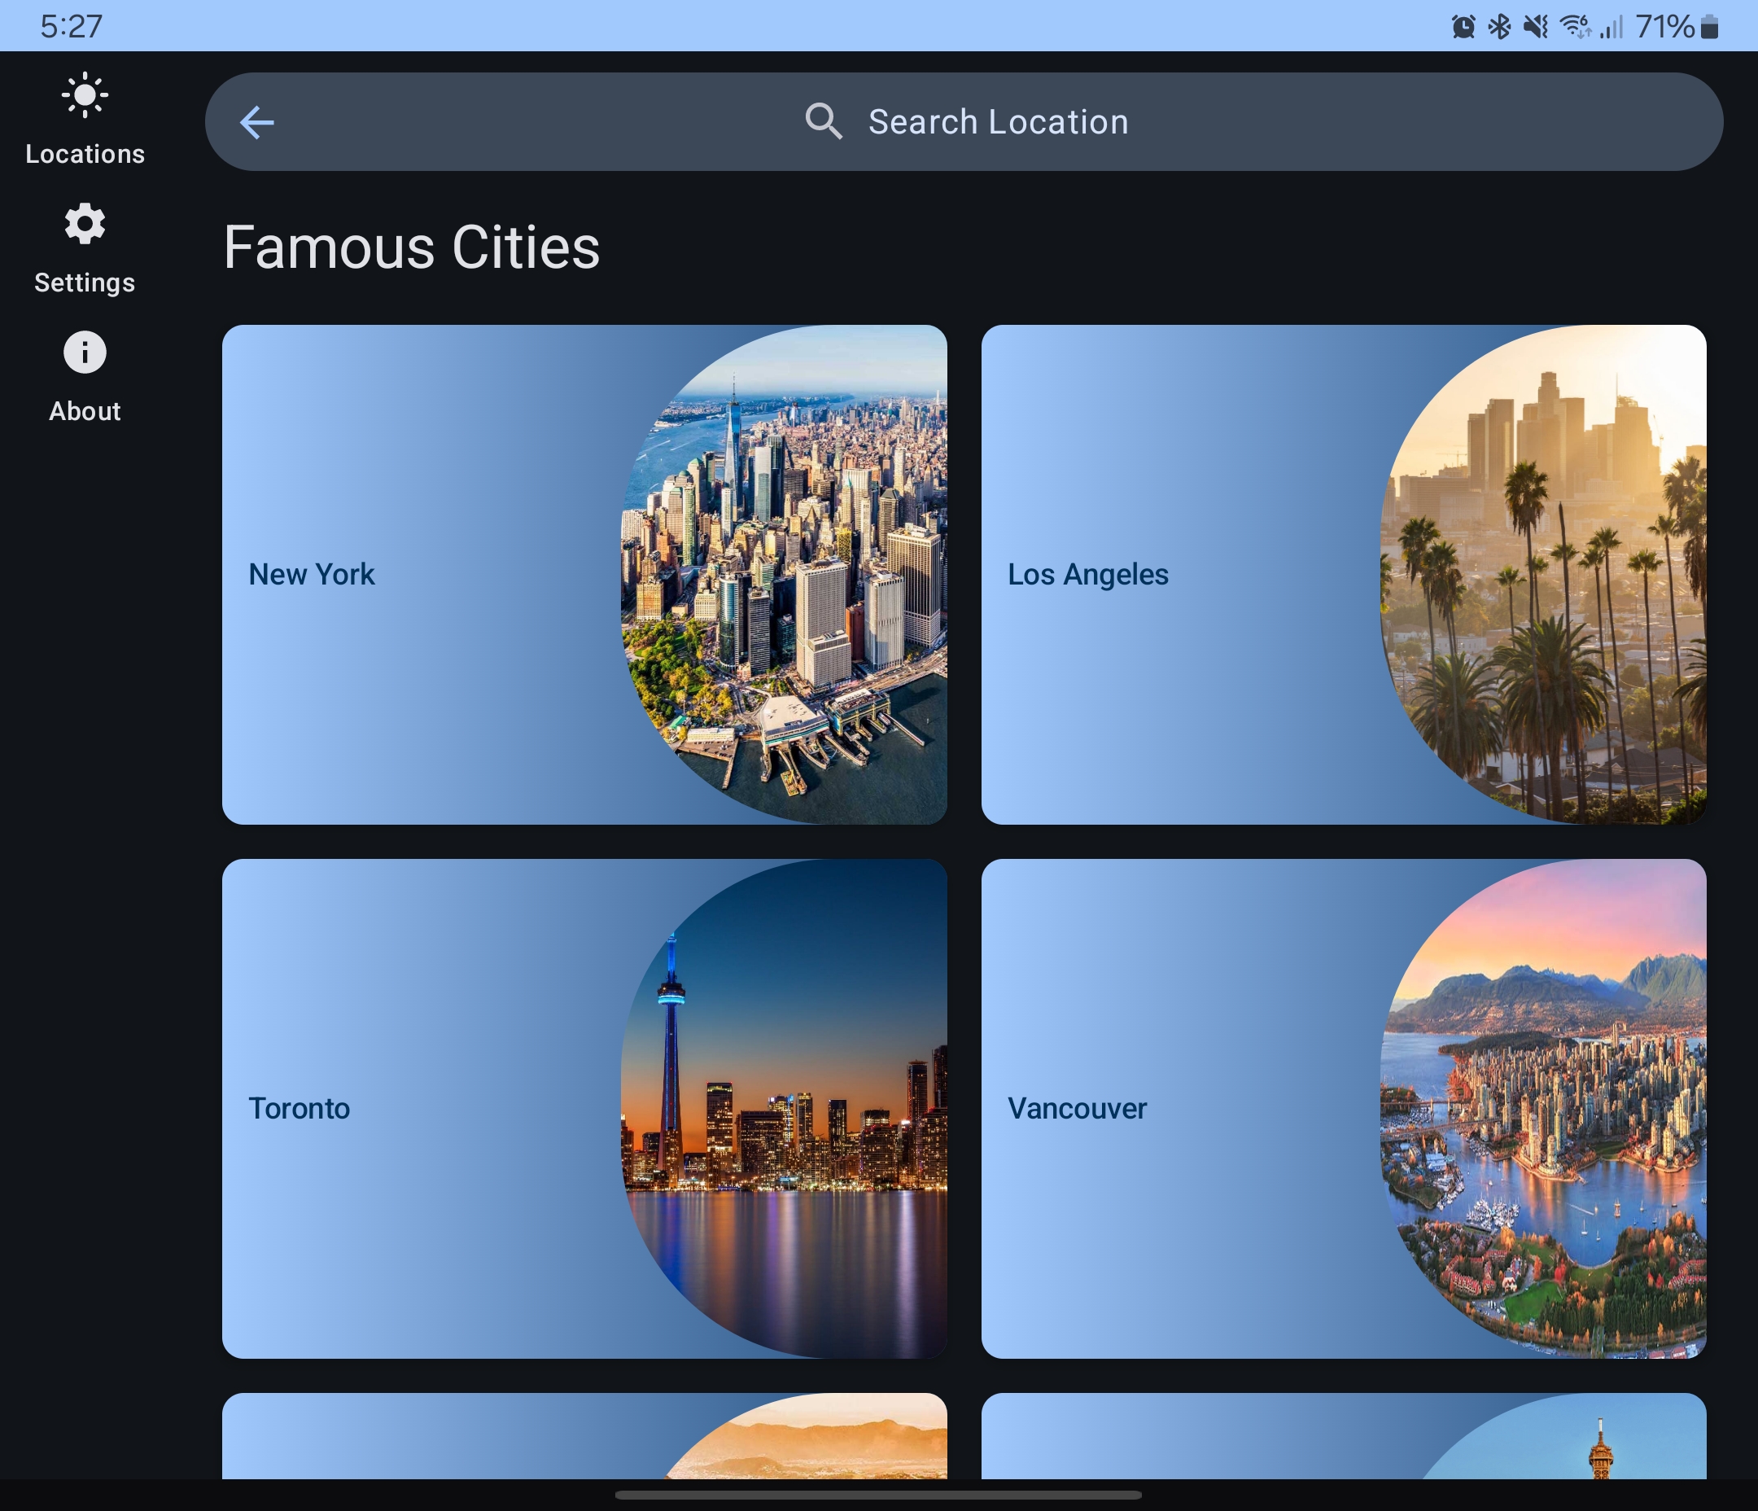Tap the cellular signal status icon
Screen dimensions: 1758x1511
click(1611, 27)
